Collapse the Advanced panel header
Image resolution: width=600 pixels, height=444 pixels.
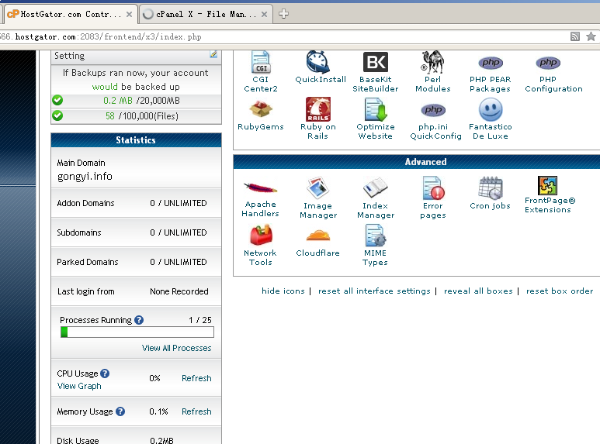[416, 162]
